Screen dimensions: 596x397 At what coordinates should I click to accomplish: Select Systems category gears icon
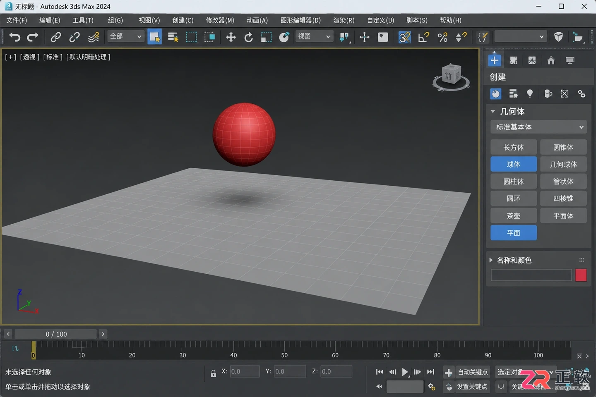tap(582, 94)
